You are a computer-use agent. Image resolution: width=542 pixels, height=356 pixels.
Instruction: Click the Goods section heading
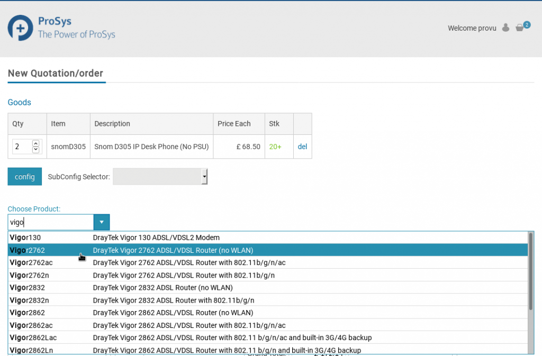click(20, 102)
